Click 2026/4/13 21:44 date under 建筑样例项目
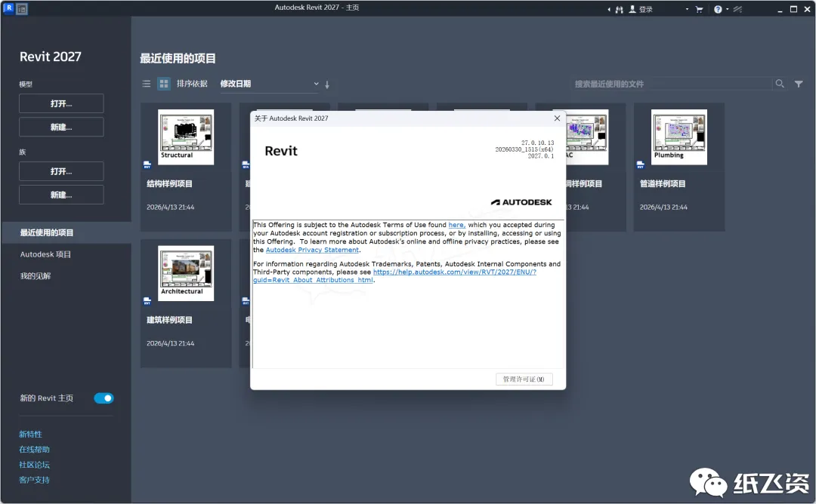The image size is (816, 504). [170, 343]
